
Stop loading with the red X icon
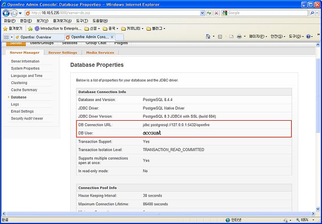tap(216, 13)
